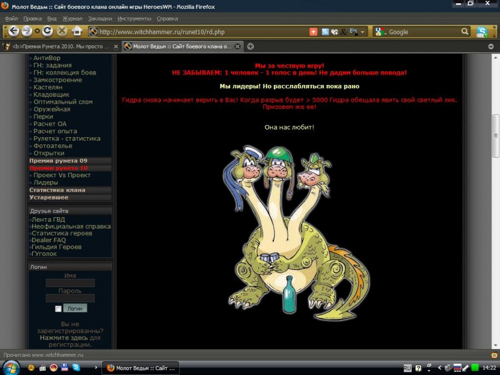Open the Файл menu

12,18
